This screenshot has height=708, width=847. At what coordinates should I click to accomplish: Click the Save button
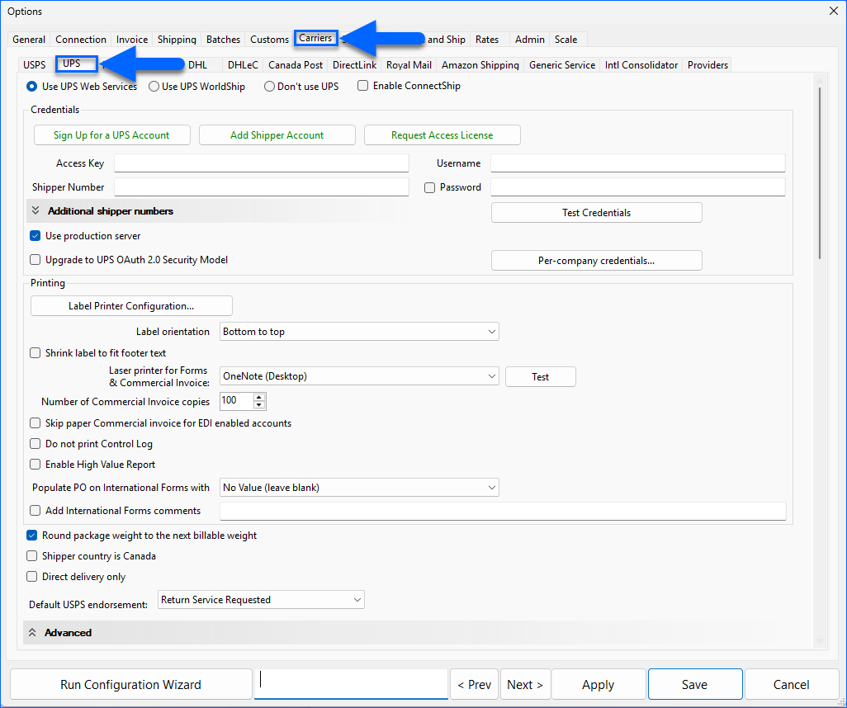[695, 685]
